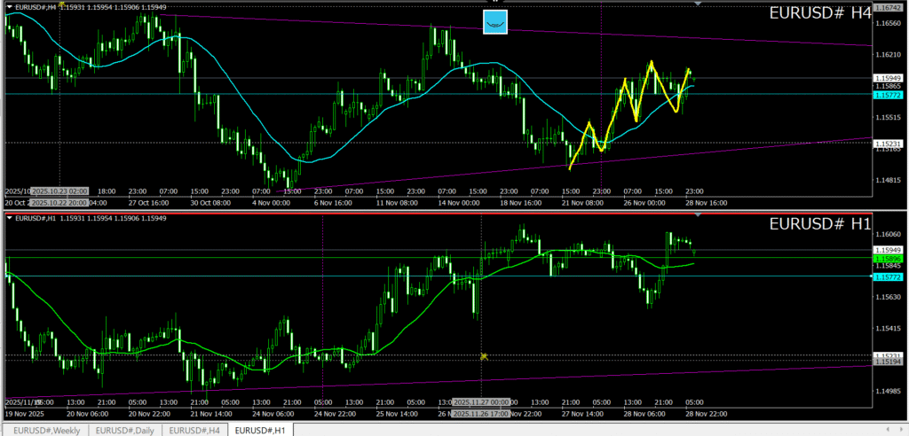
Task: Click the yellow star marker atop H4 chart
Action: 60,4
